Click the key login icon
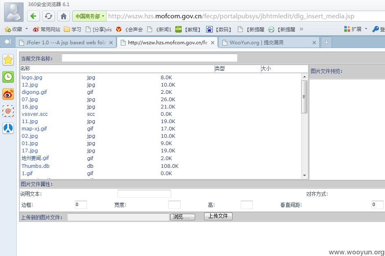 [x=375, y=29]
